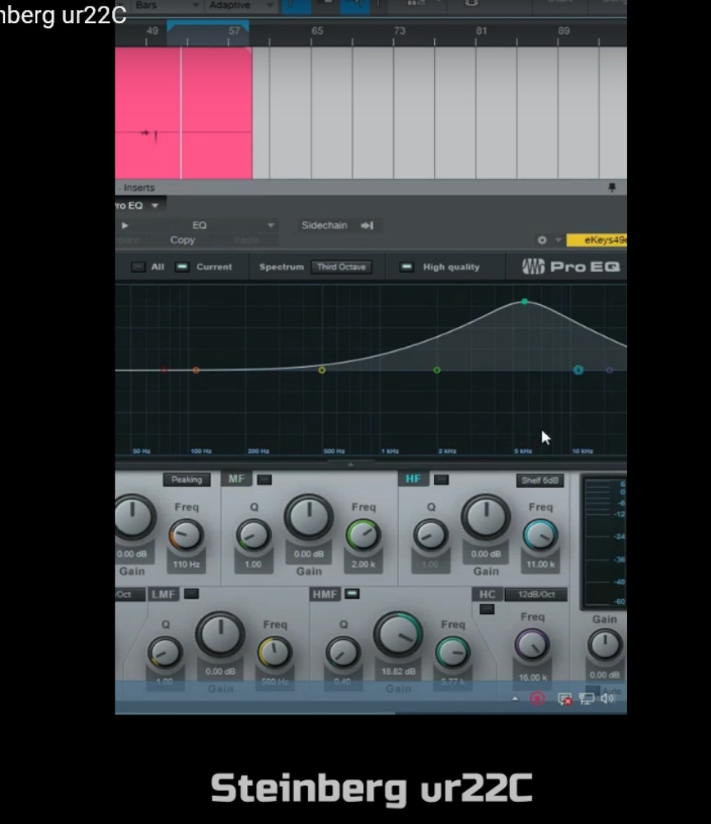The width and height of the screenshot is (711, 824).
Task: Click the MF band label
Action: pos(236,479)
